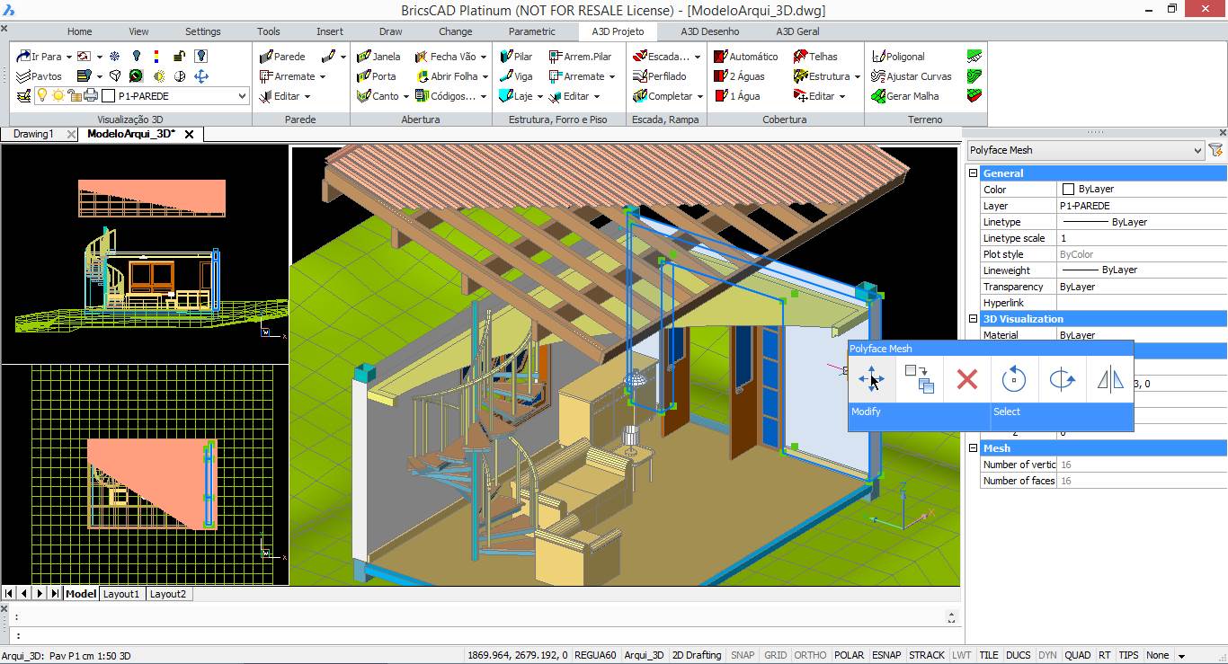
Task: Click the Telhas roof tiles tool
Action: [x=814, y=57]
